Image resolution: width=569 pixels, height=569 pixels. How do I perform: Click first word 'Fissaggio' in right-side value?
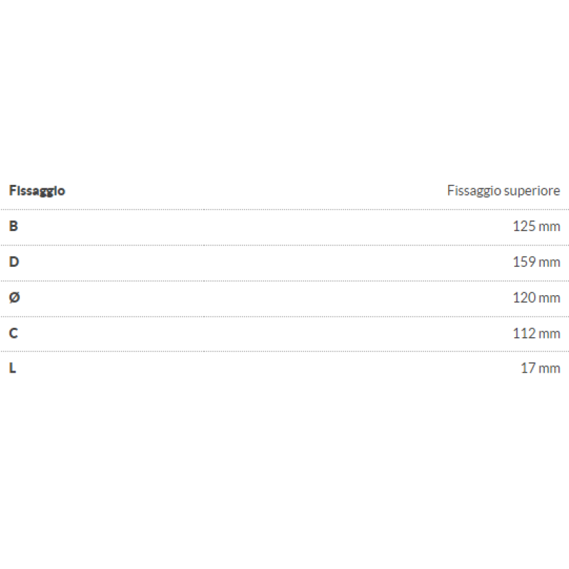pyautogui.click(x=472, y=191)
